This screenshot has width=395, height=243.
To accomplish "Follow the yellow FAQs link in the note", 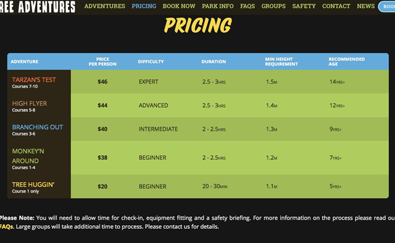I will click(x=7, y=226).
